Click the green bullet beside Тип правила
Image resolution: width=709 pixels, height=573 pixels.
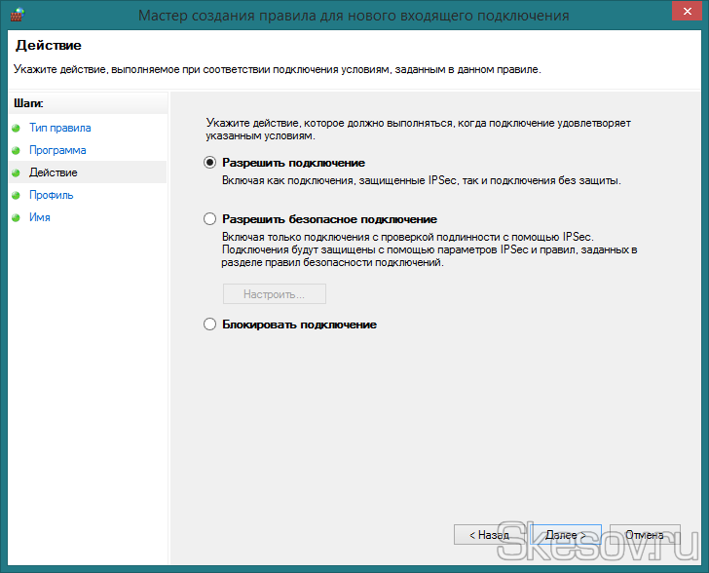tap(16, 128)
